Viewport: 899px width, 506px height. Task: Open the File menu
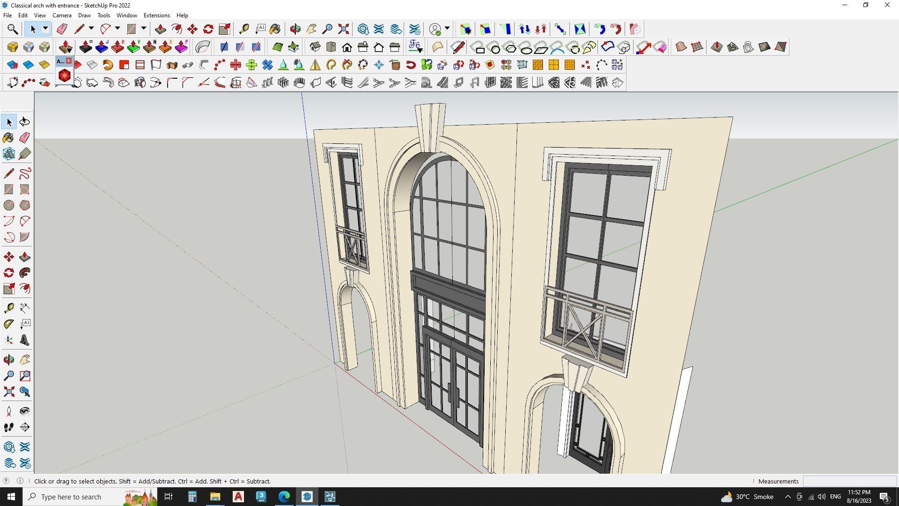(7, 15)
